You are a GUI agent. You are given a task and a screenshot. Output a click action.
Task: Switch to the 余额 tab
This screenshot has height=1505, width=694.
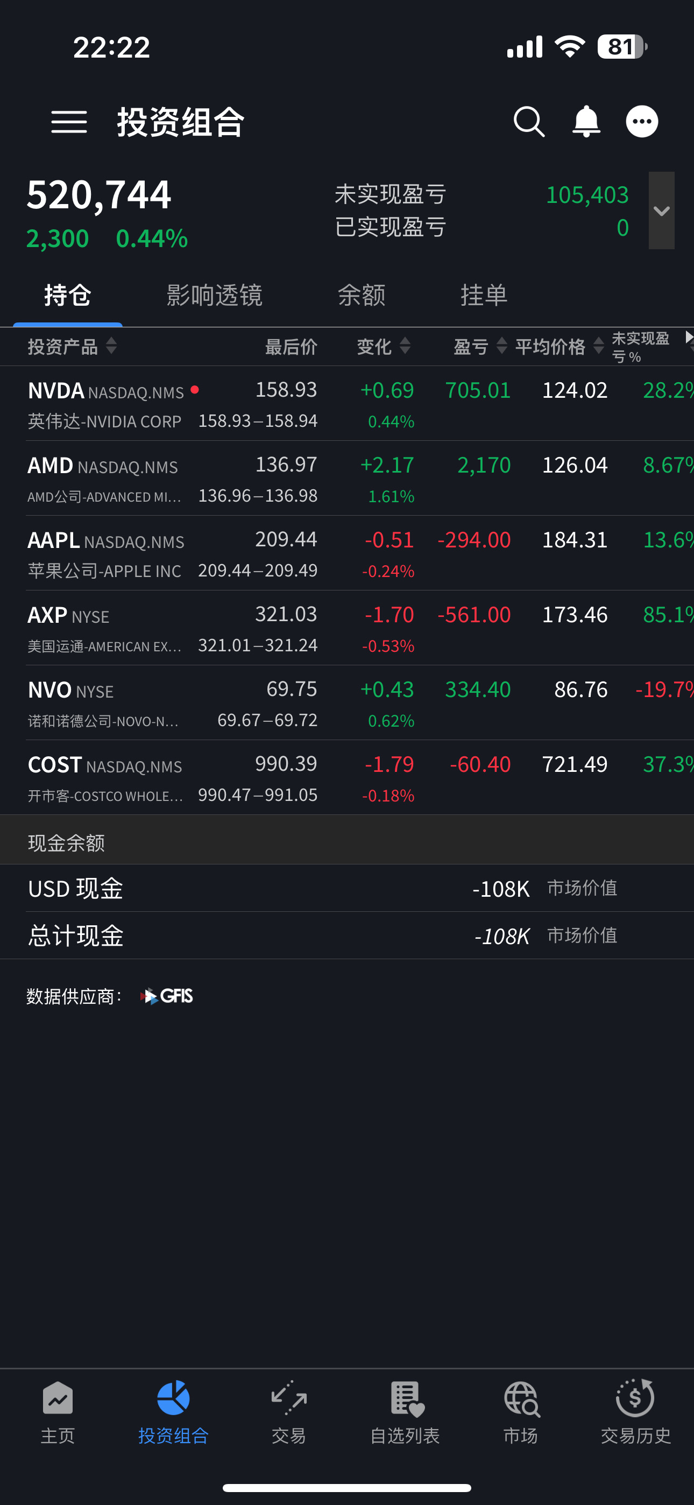tap(362, 295)
